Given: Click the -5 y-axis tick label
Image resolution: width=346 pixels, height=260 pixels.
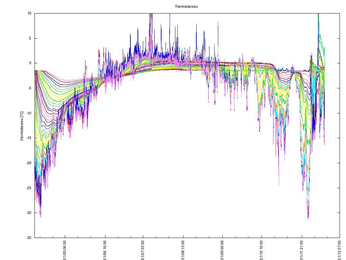Looking at the screenshot, I should coord(29,88).
